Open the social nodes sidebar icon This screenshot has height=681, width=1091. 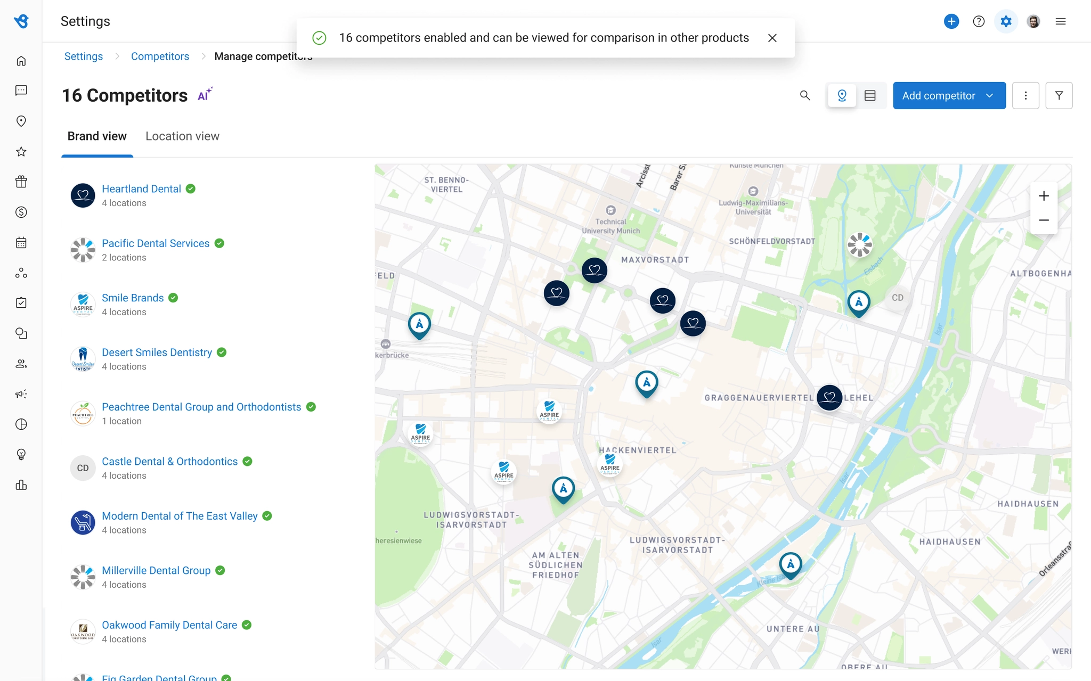(x=21, y=273)
